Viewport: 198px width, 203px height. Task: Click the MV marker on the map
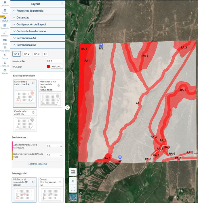(101, 45)
